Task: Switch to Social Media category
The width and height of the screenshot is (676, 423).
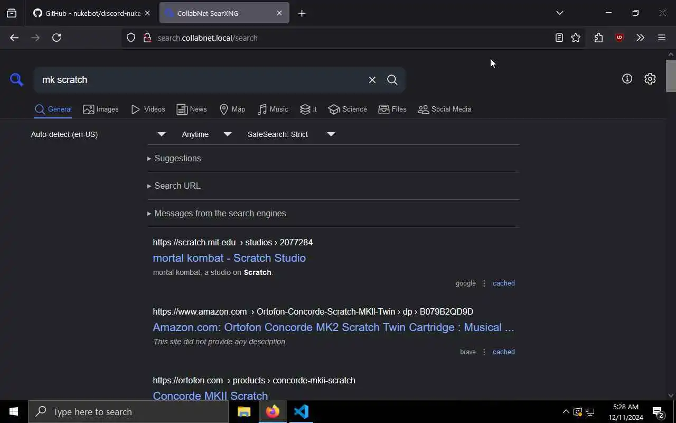Action: coord(444,109)
